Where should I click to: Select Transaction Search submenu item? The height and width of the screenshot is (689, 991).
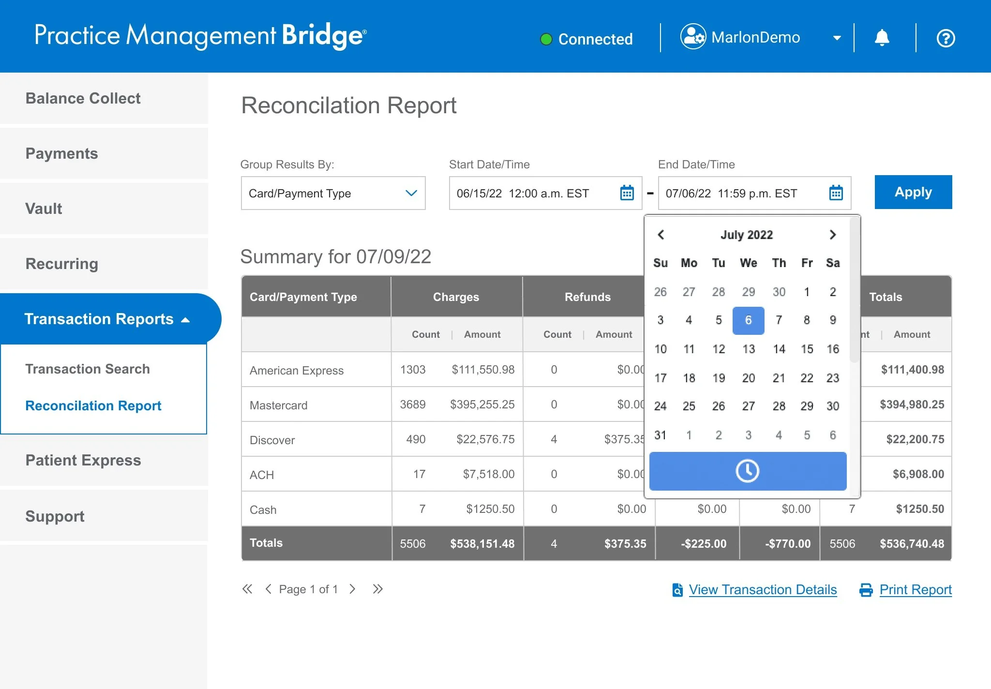(x=88, y=369)
